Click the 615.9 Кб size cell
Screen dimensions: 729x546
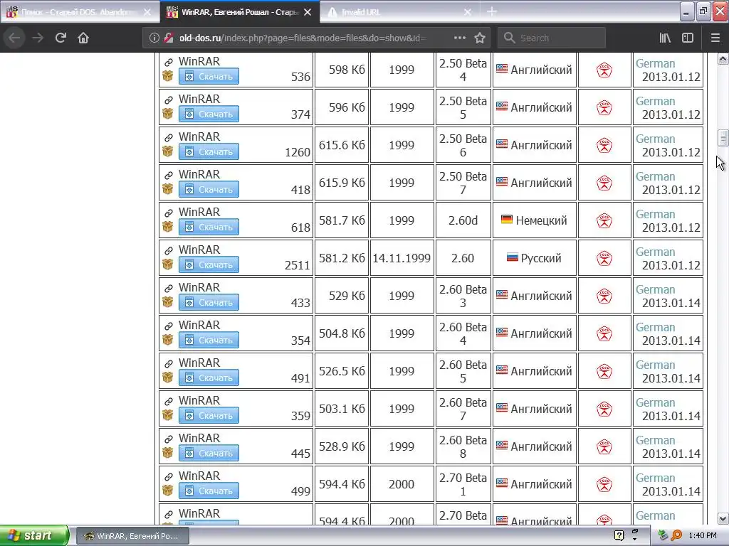tap(342, 183)
